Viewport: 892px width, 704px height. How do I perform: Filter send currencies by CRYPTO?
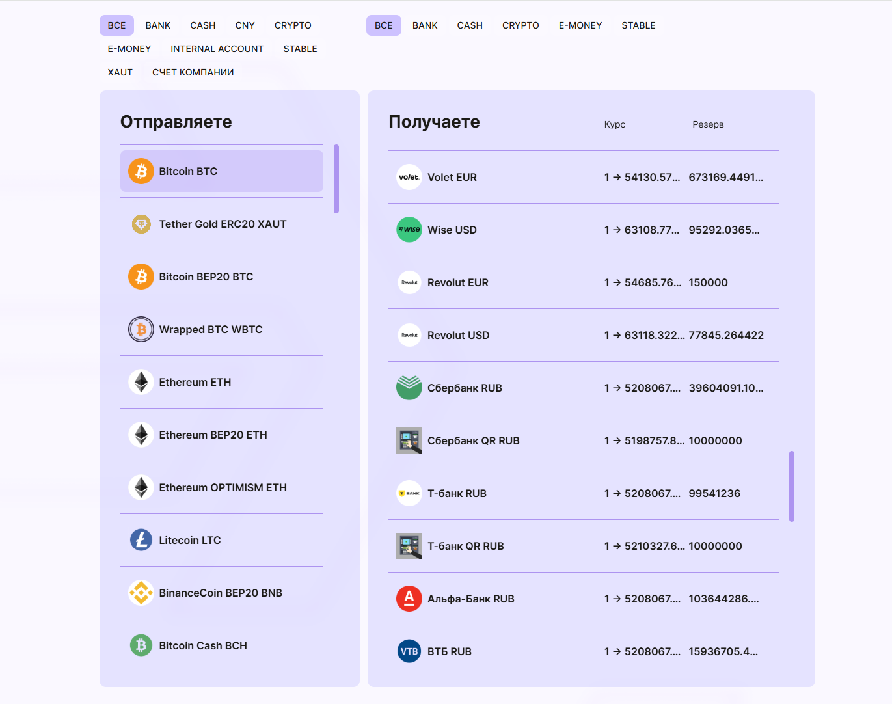click(293, 25)
